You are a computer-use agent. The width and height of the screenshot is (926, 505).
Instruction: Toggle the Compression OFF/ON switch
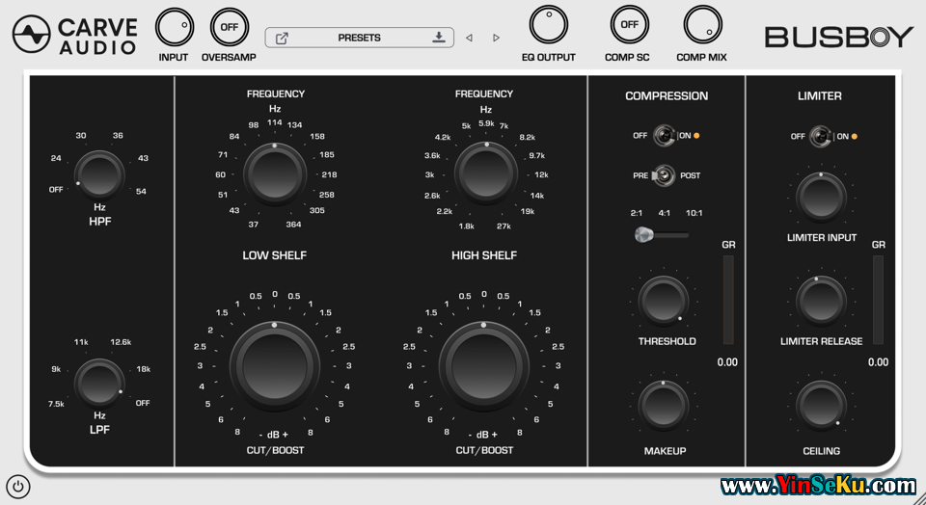665,136
